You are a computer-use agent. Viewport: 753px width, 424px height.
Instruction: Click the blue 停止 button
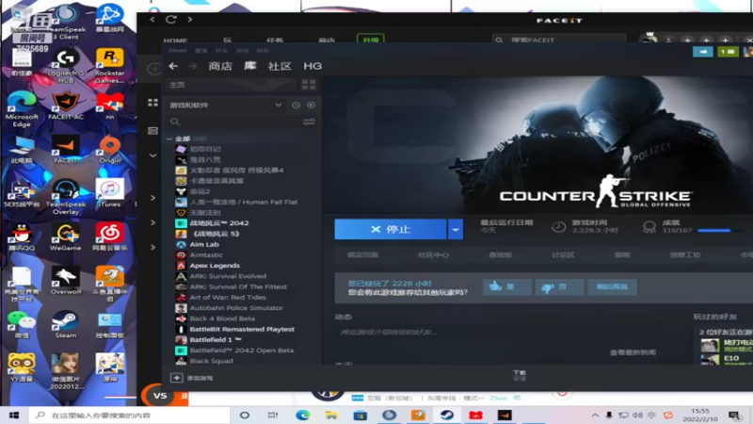point(391,229)
